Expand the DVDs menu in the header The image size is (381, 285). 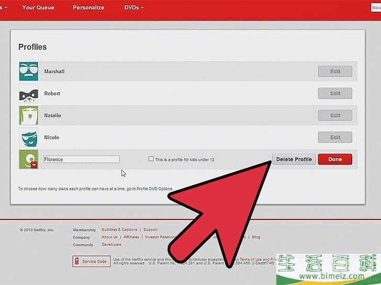[134, 7]
